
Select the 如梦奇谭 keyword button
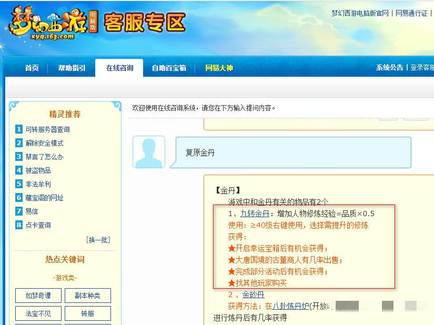pos(38,296)
